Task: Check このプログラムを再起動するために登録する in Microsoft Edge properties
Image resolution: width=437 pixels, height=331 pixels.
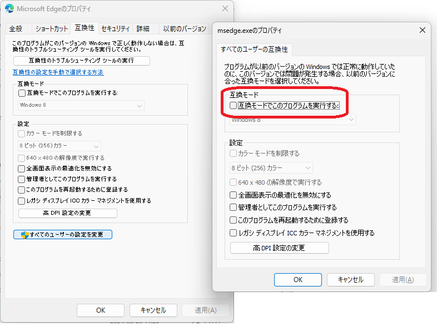Action: click(22, 190)
